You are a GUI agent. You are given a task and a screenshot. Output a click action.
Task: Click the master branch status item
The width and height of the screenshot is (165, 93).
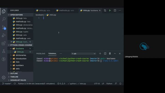pos(7,84)
